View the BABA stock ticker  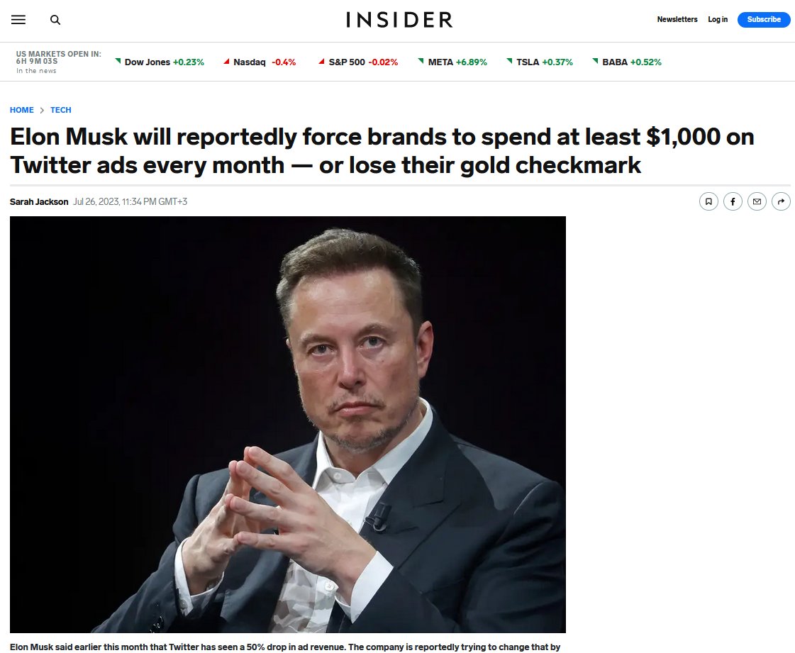[627, 62]
